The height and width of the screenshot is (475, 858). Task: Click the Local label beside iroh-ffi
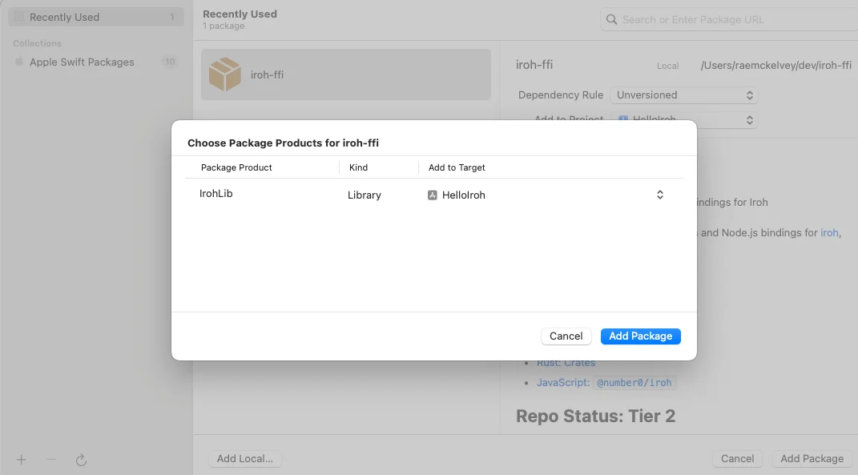point(667,66)
